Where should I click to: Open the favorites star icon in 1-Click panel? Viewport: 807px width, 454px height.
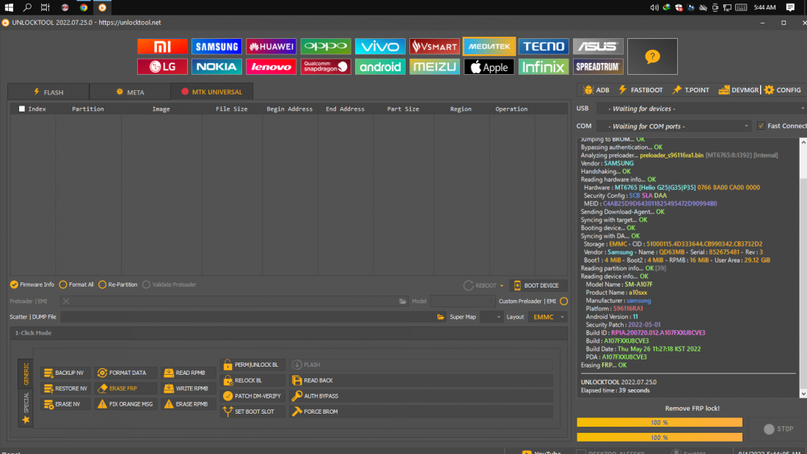pyautogui.click(x=26, y=420)
